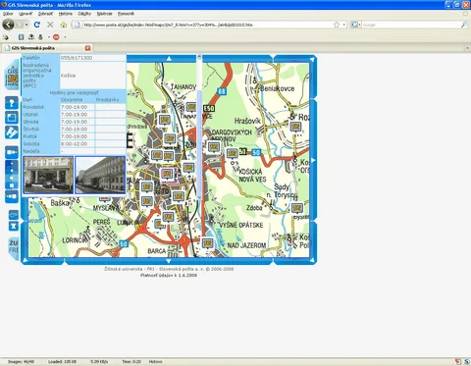Click phone number 055/6171300
471x366 pixels.
(77, 58)
